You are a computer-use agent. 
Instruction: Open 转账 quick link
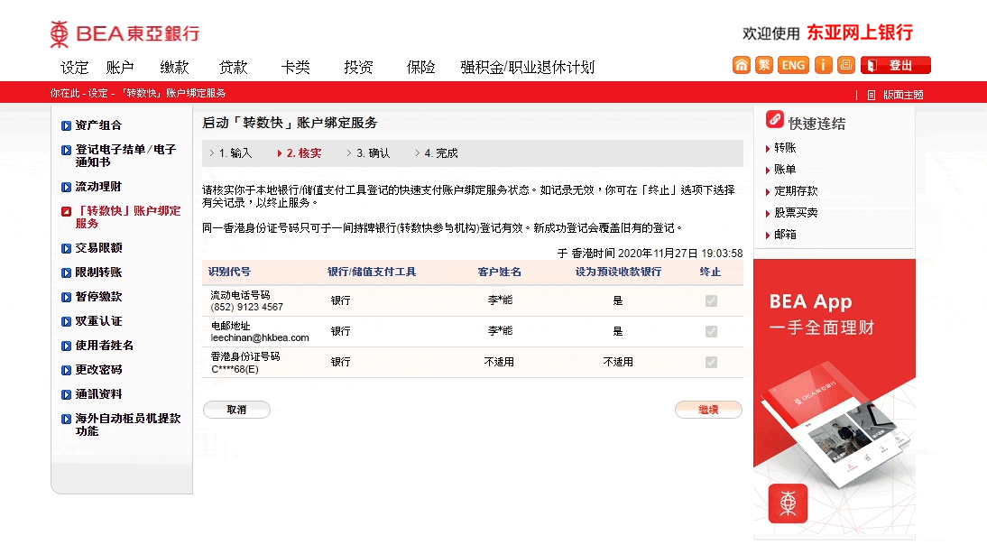(785, 148)
